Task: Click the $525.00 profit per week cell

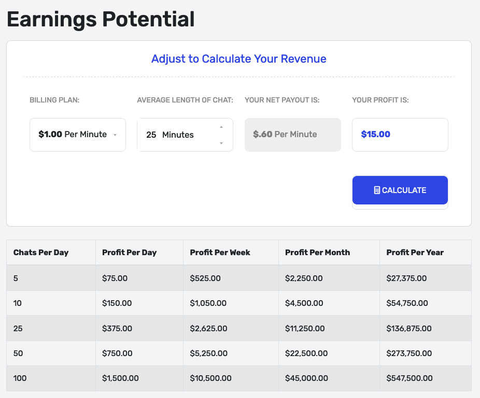Action: click(231, 278)
